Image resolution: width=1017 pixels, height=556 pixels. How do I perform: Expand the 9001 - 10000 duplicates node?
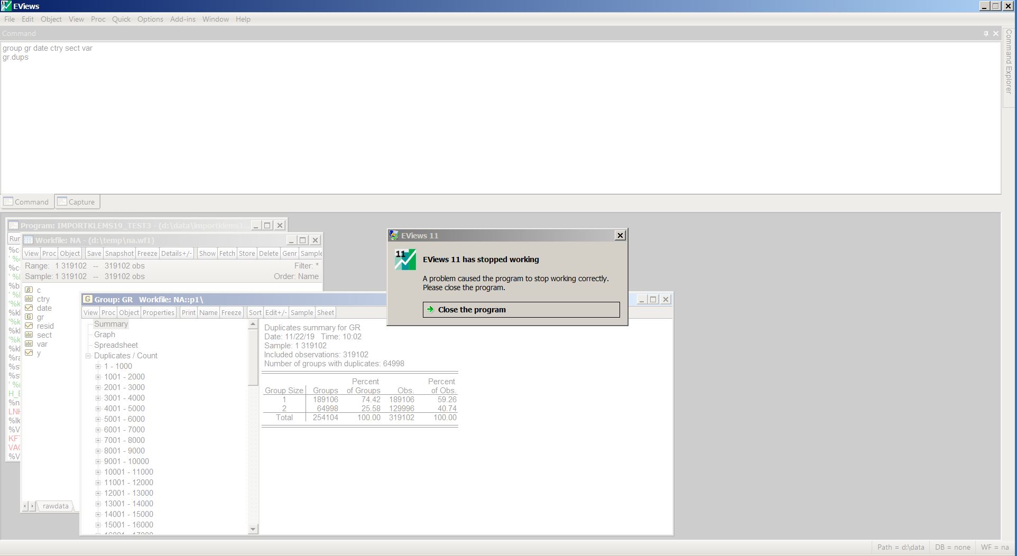pos(98,461)
